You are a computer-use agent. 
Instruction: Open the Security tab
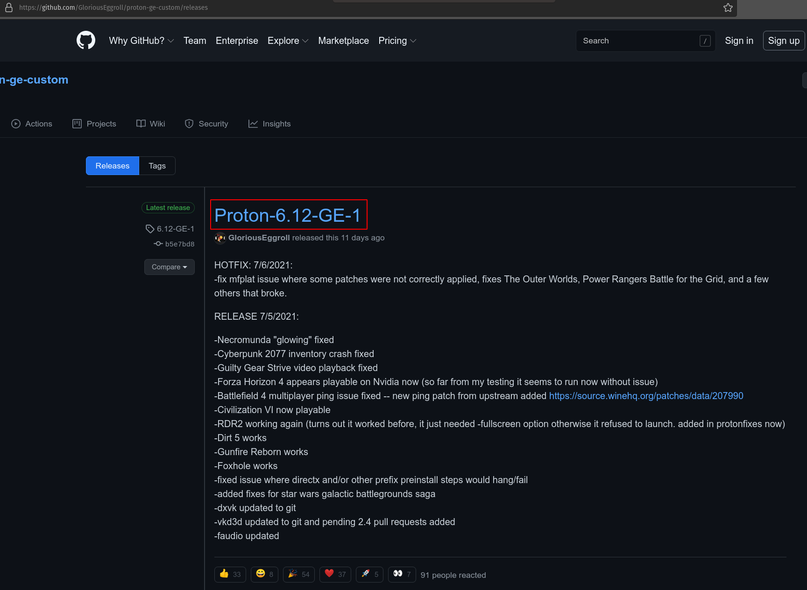tap(206, 124)
